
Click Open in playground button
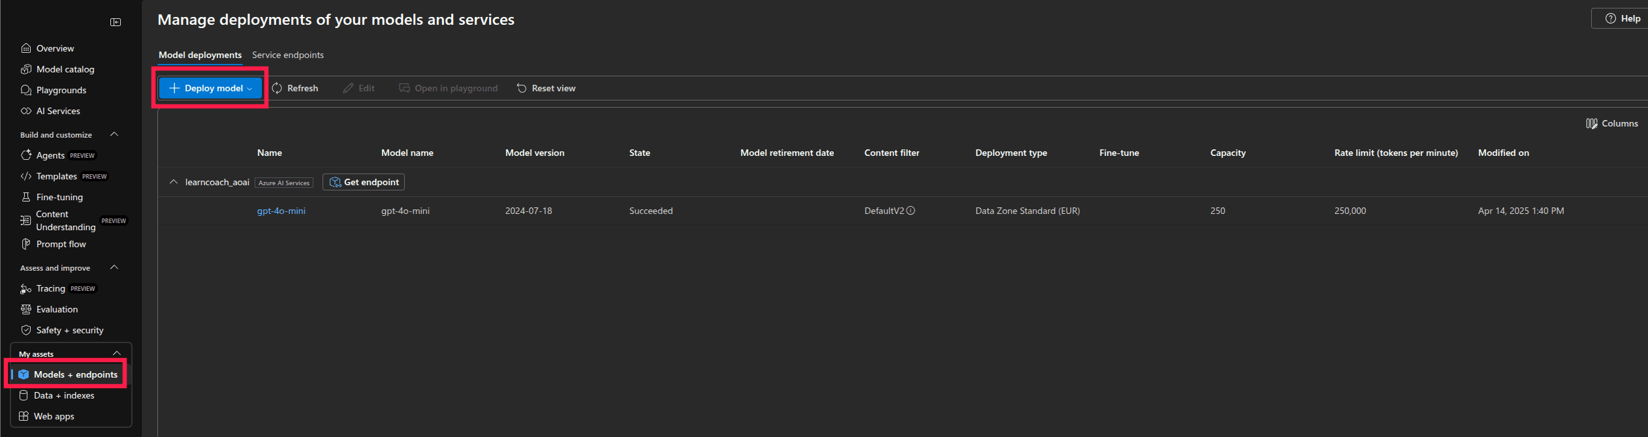(x=448, y=88)
